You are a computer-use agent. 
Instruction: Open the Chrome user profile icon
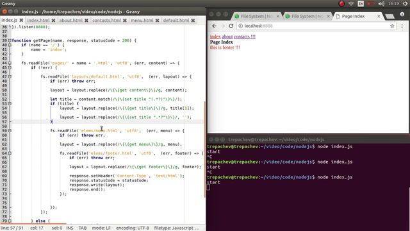point(402,14)
